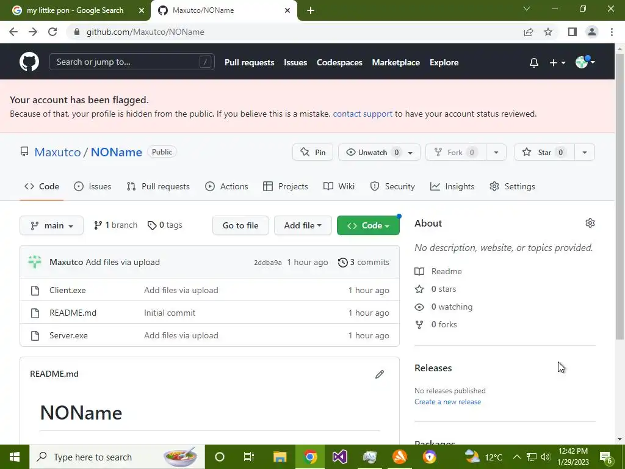Viewport: 625px width, 469px height.
Task: Pin the repository
Action: point(312,152)
